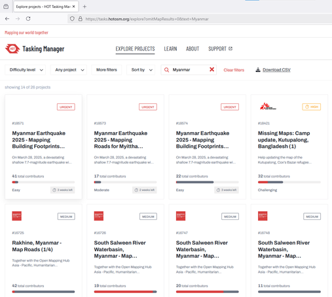Close the Explore projects browser tab

point(74,7)
